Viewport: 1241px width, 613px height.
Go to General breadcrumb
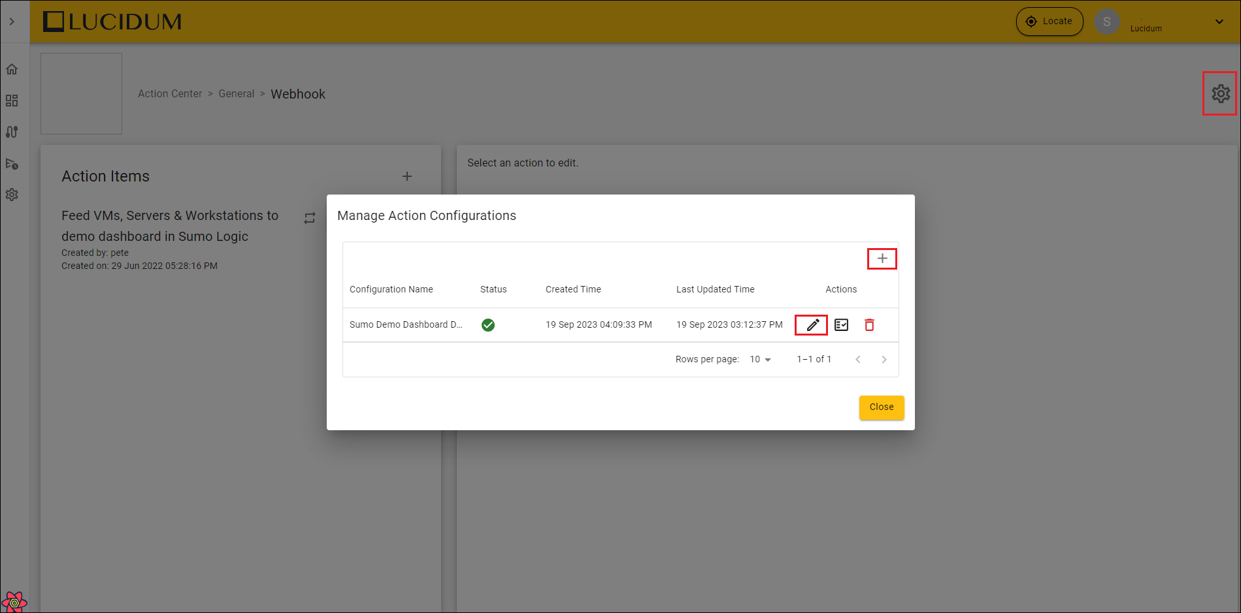pos(236,93)
